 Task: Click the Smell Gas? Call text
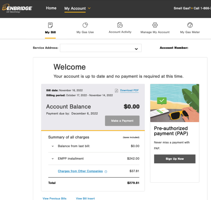coord(192,8)
